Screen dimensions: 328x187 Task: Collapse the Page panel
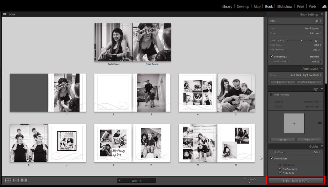322,89
